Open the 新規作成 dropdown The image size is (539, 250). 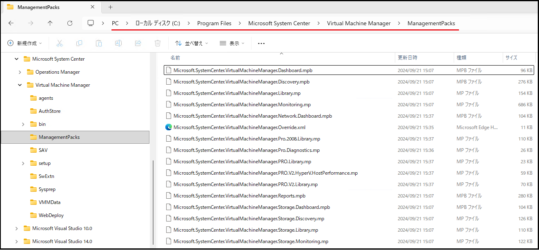tap(25, 43)
